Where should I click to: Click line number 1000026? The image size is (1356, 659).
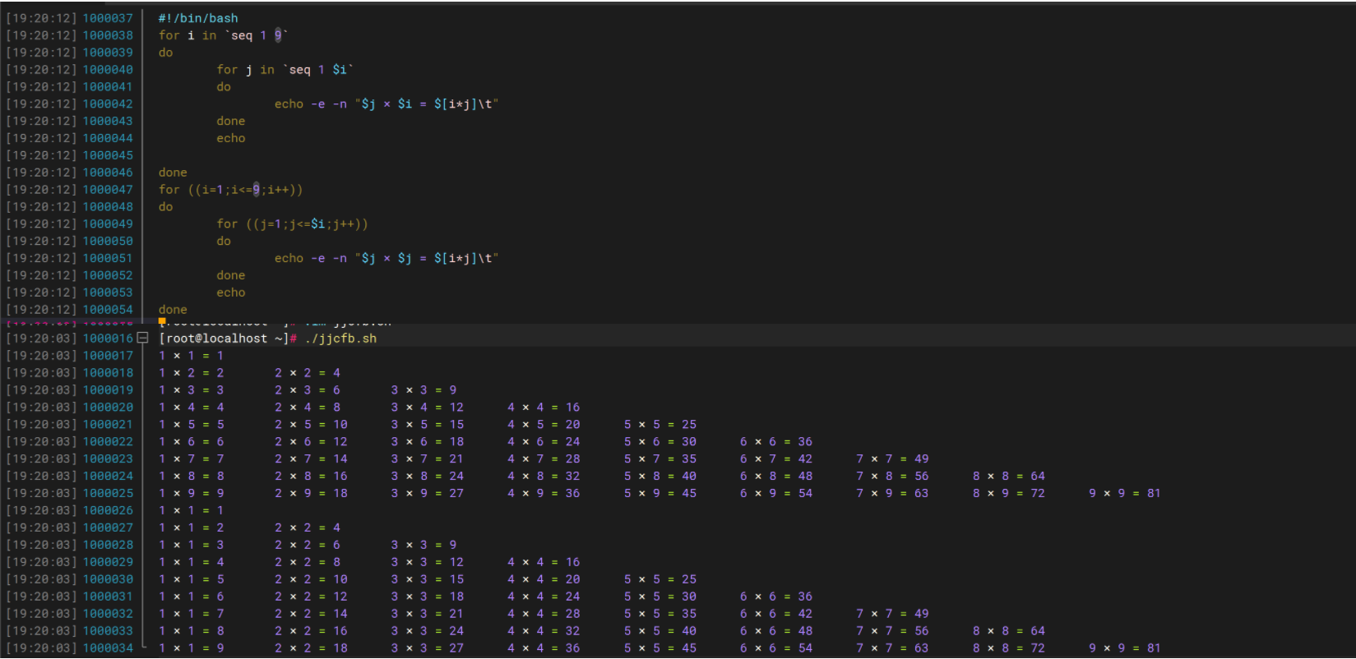(108, 510)
